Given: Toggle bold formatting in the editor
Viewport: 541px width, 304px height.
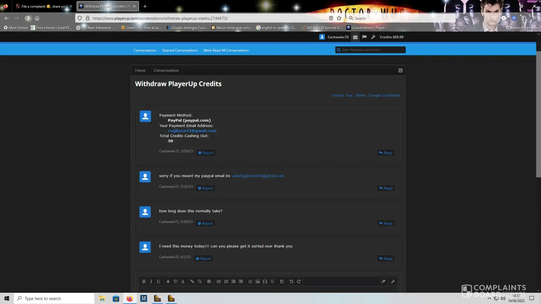Looking at the screenshot, I should tap(144, 282).
